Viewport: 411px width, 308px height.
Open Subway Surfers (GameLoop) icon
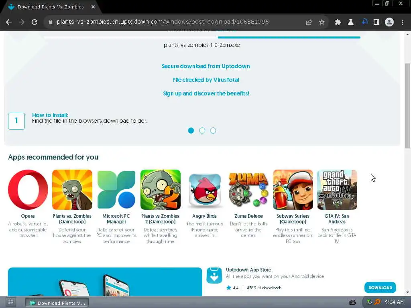[x=293, y=190]
